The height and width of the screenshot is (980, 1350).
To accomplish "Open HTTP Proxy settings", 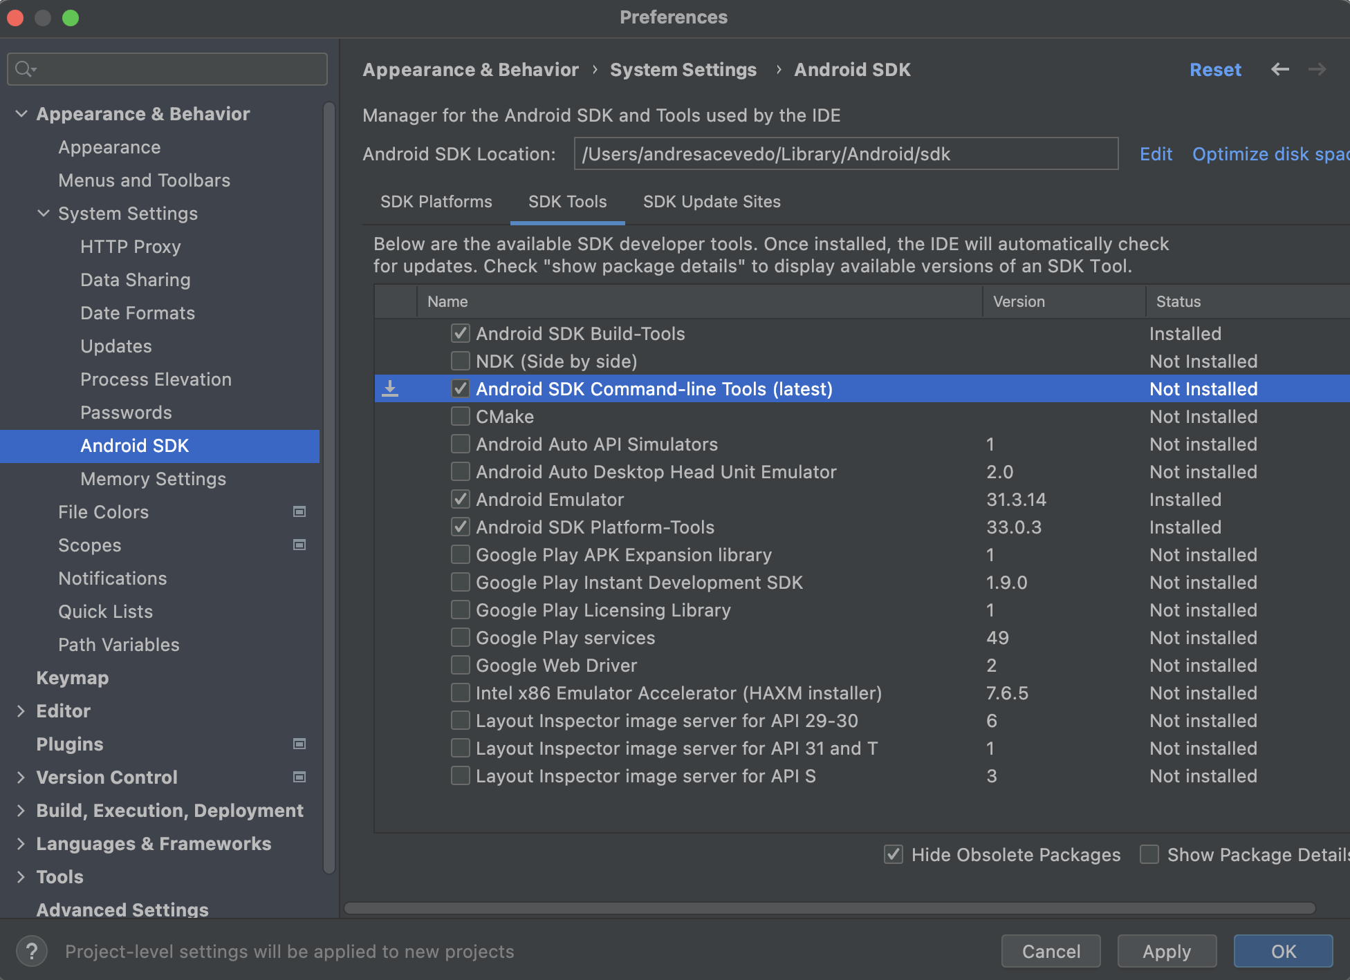I will [131, 247].
